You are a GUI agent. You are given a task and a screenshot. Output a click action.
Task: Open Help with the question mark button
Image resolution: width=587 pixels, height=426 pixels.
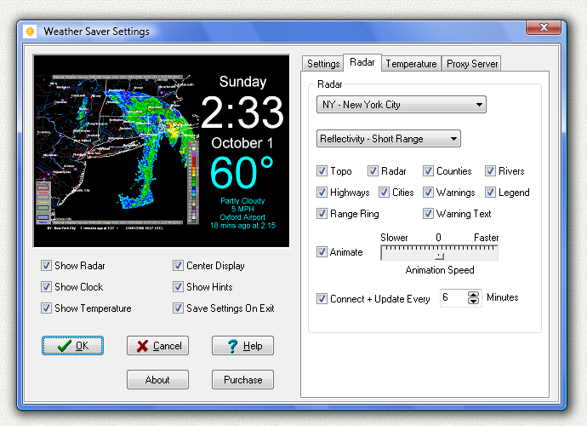(x=242, y=346)
